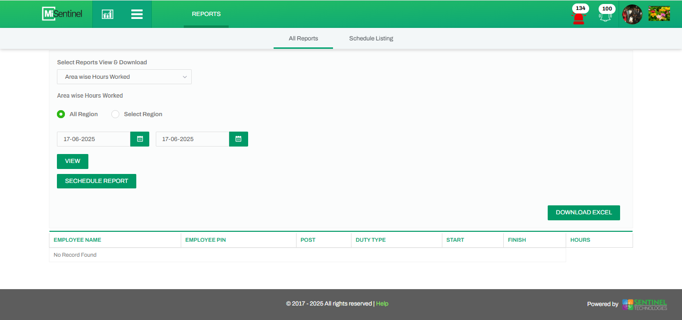Open the hamburger menu
The image size is (682, 320).
click(137, 14)
